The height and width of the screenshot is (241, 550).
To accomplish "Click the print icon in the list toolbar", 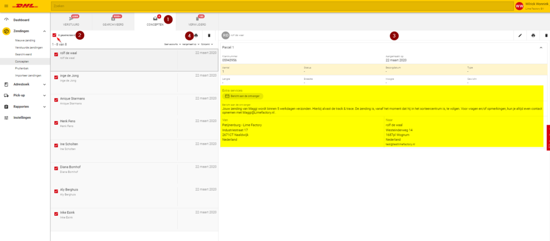I will (x=196, y=35).
